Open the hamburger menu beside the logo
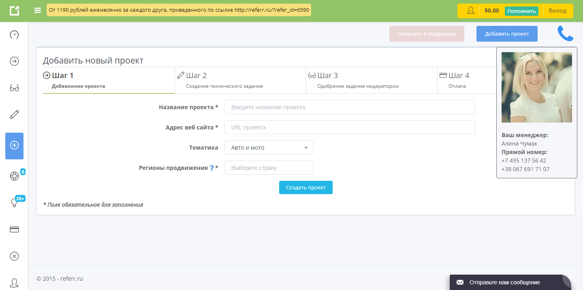The image size is (583, 290). (37, 11)
